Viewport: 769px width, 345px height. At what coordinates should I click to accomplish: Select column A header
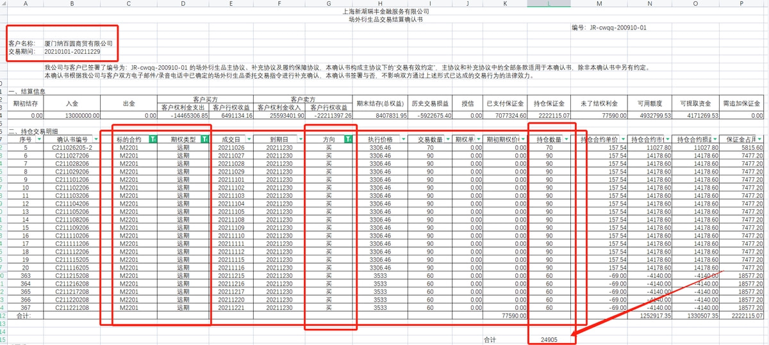[24, 4]
